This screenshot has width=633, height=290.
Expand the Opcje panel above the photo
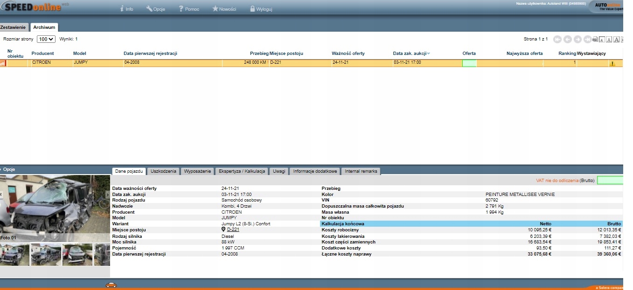click(8, 169)
